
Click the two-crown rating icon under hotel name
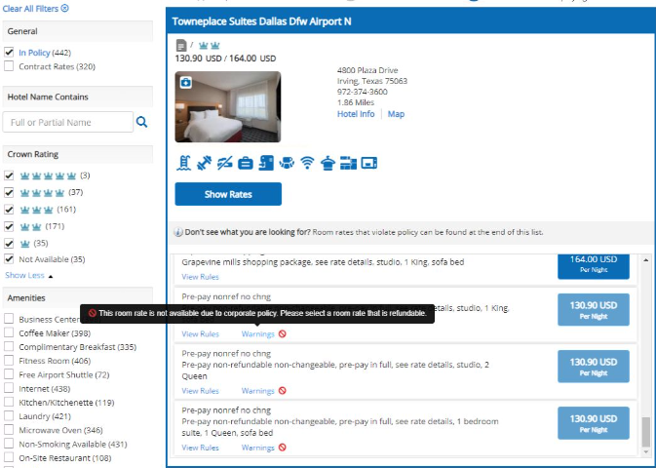point(210,45)
